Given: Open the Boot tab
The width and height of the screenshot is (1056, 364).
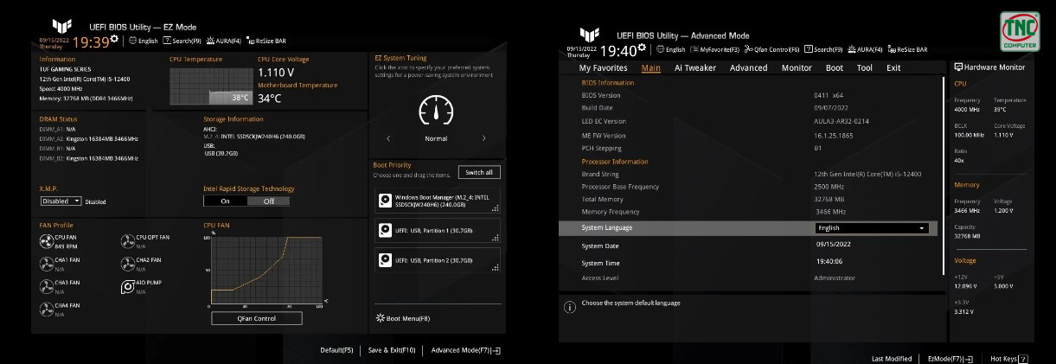Looking at the screenshot, I should (x=835, y=67).
